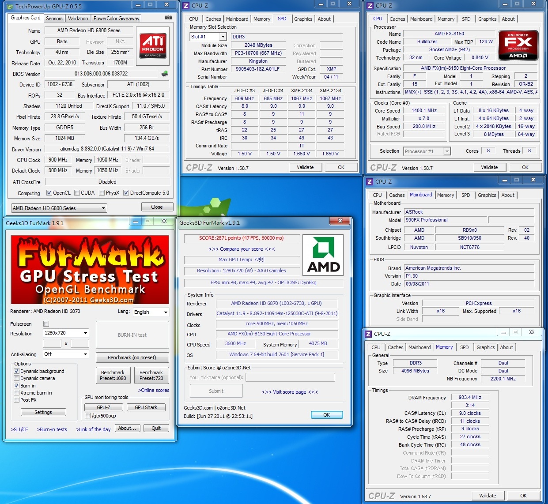Click the FurMark Quit button
548x504 pixels.
point(156,428)
